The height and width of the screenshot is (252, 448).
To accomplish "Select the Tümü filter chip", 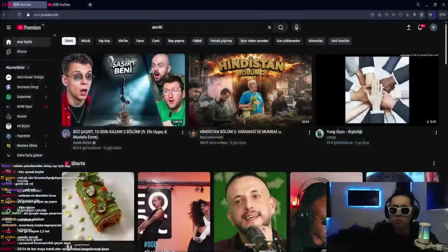I will coord(69,41).
